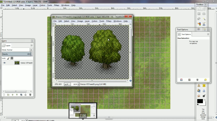Select the Ellipse Select tool in Toolbox
The image size is (217, 121).
click(204, 14)
